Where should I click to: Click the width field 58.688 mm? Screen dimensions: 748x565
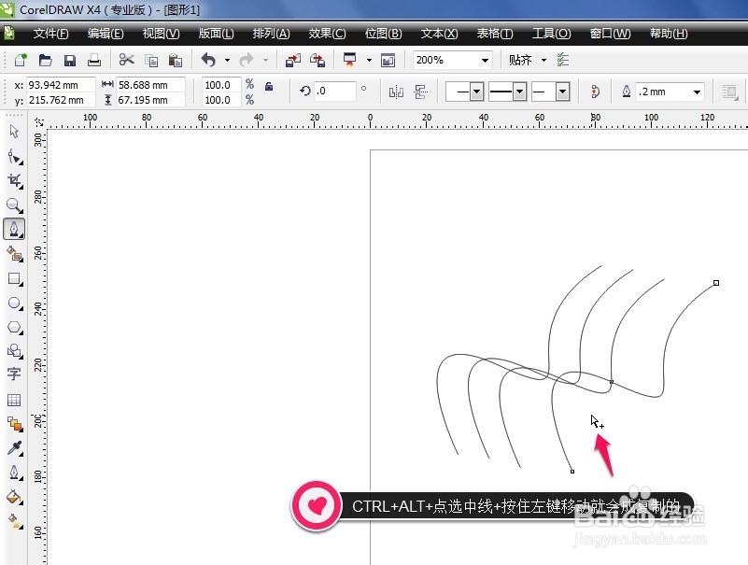click(x=150, y=85)
